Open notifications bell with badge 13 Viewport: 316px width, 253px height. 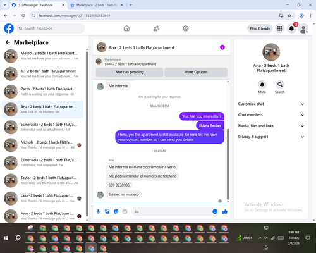[291, 28]
